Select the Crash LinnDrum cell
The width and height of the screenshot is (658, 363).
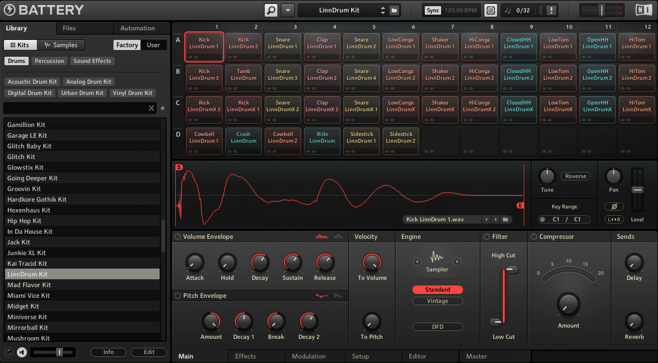(x=243, y=142)
